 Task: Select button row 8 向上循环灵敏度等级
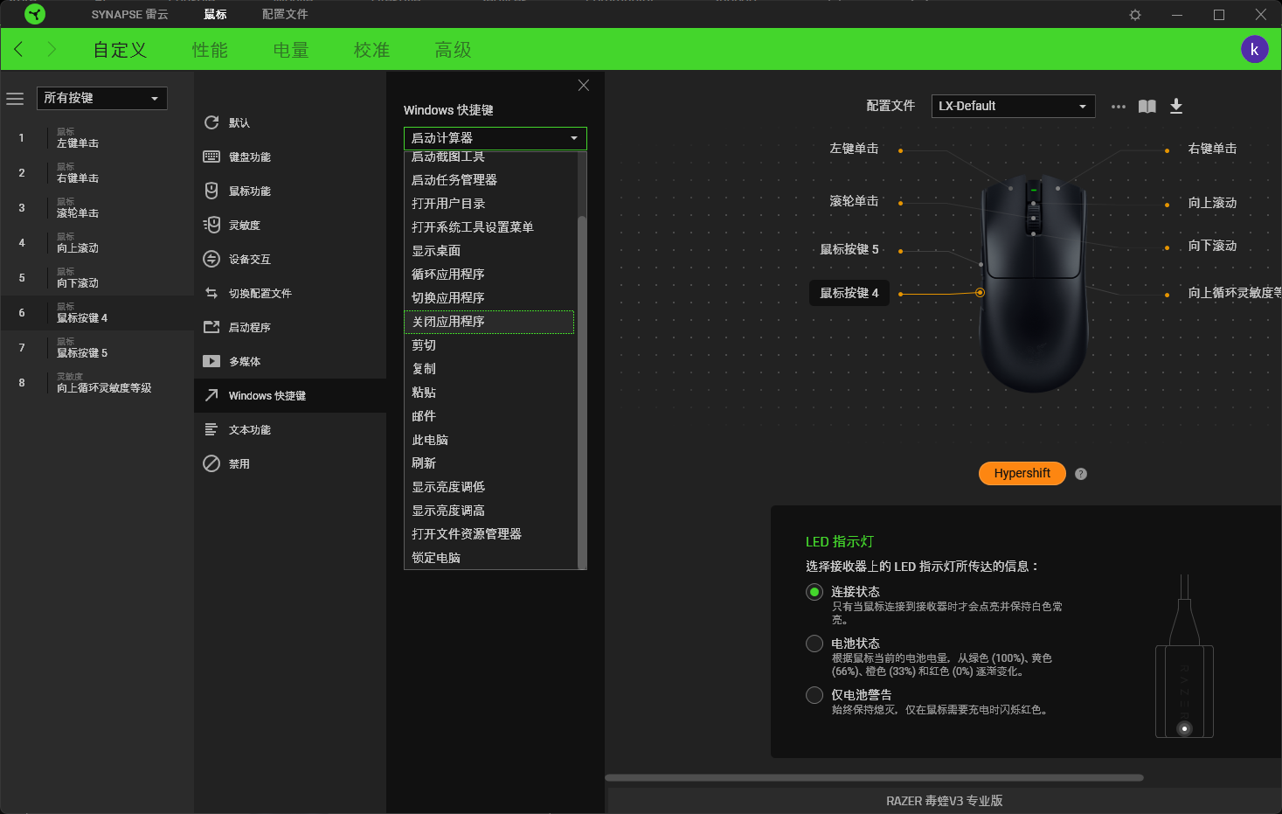coord(97,383)
